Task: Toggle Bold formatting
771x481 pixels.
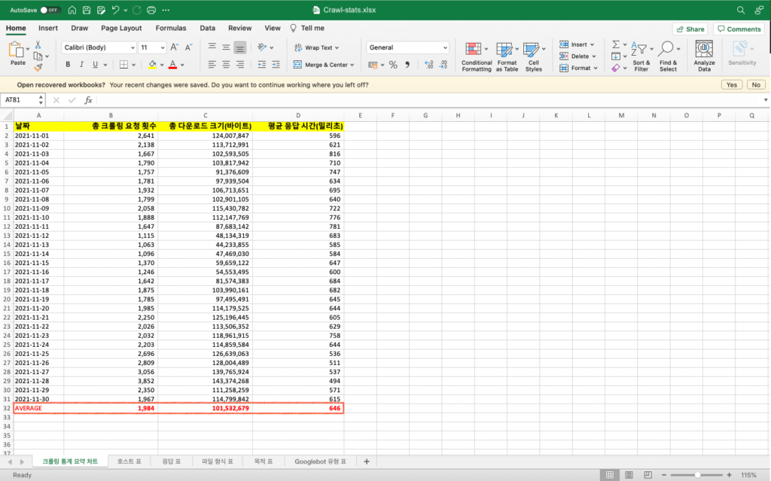Action: pyautogui.click(x=68, y=65)
